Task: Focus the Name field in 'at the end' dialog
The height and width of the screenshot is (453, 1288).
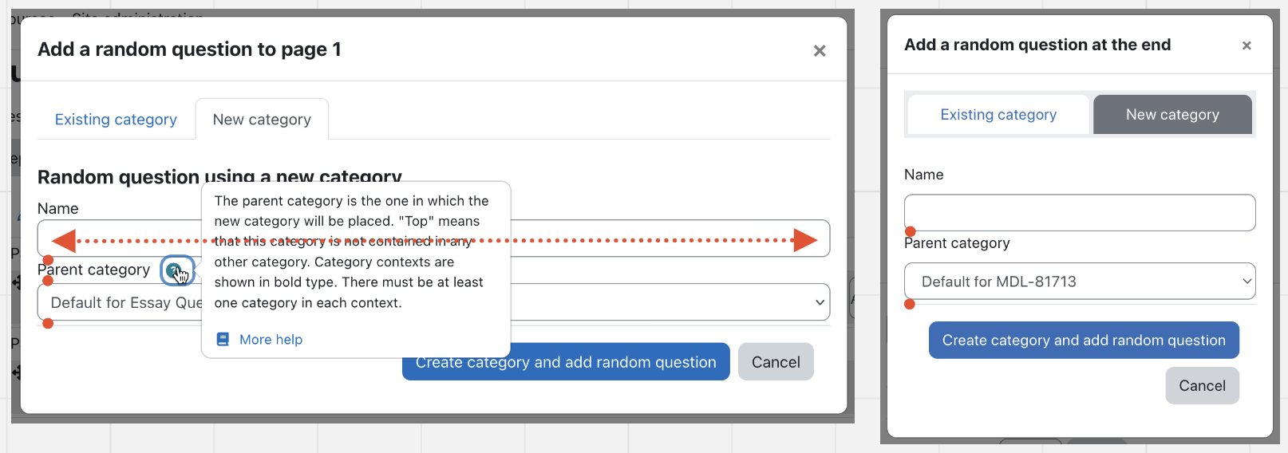Action: tap(1080, 213)
